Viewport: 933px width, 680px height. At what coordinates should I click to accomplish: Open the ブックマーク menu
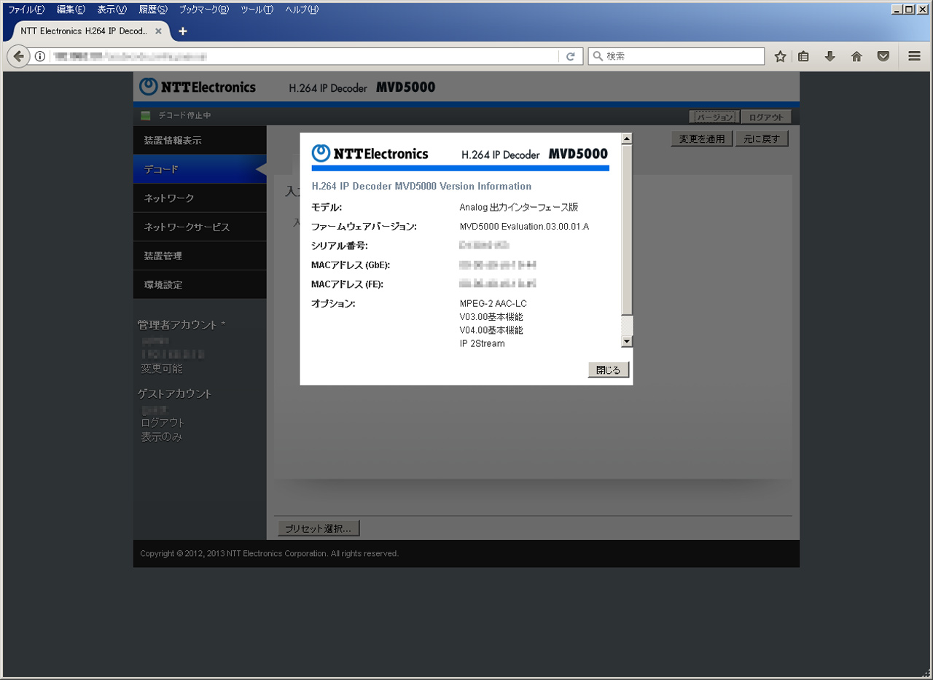point(203,9)
